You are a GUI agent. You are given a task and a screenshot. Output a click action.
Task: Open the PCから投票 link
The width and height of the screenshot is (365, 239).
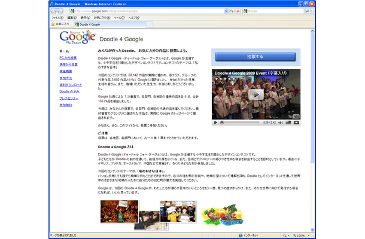[x=68, y=58]
